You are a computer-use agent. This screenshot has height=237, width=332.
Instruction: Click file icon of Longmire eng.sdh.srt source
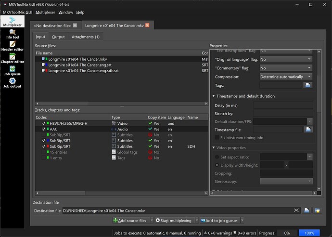pos(43,70)
